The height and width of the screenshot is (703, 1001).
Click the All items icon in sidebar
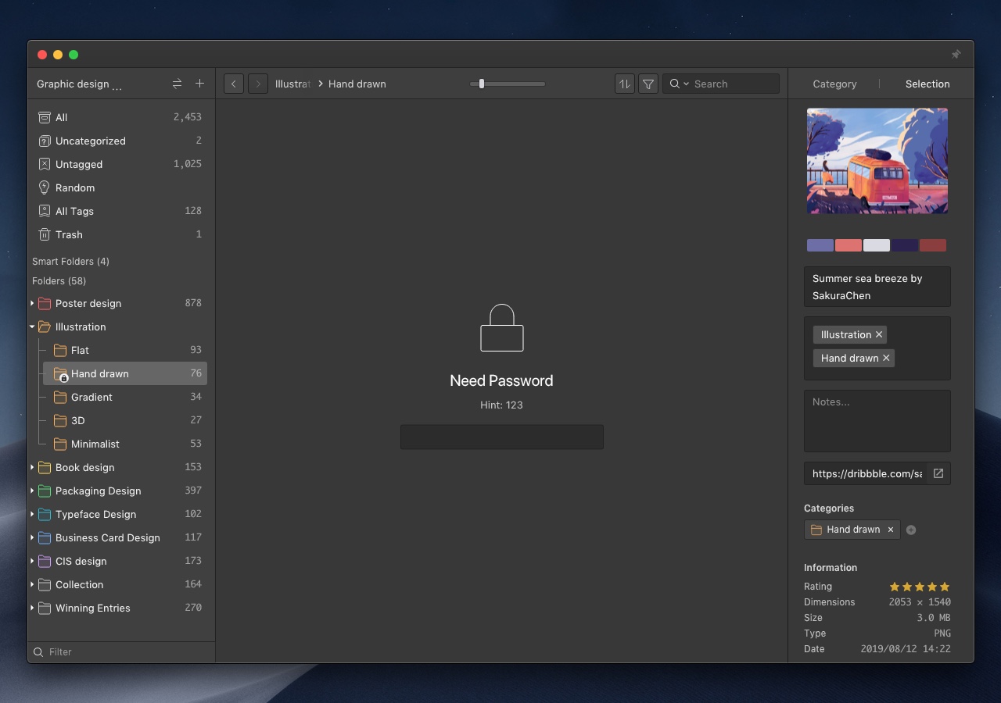pos(45,117)
